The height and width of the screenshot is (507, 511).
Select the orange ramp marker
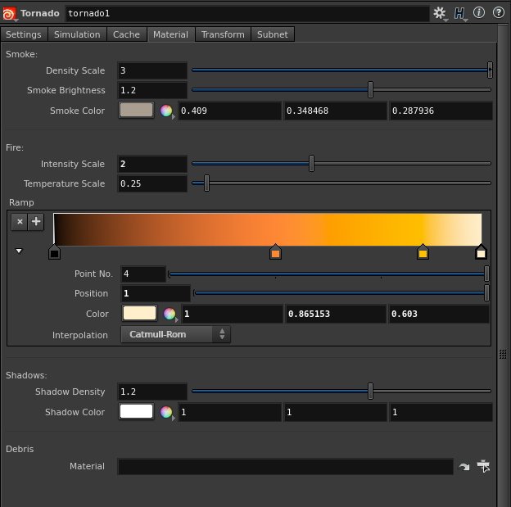pyautogui.click(x=276, y=252)
